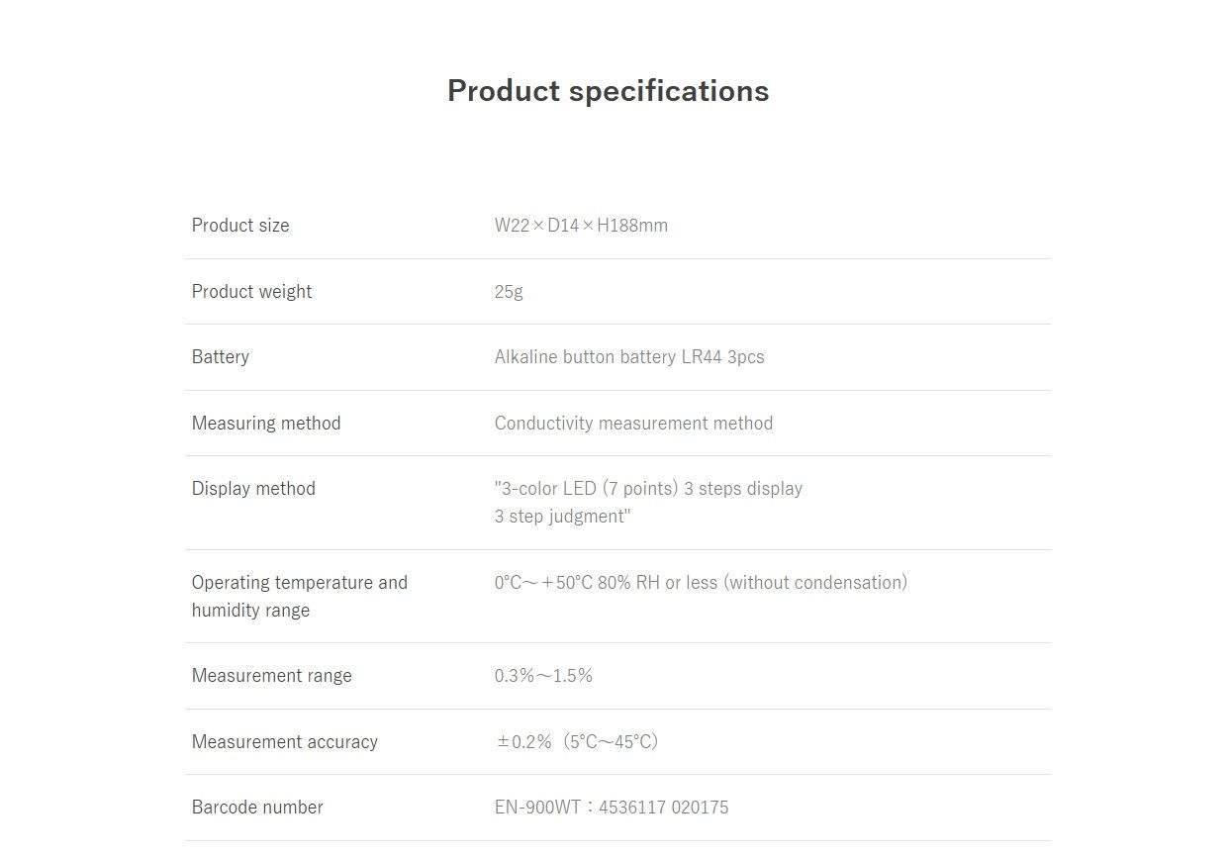Select the Battery row label

[221, 357]
